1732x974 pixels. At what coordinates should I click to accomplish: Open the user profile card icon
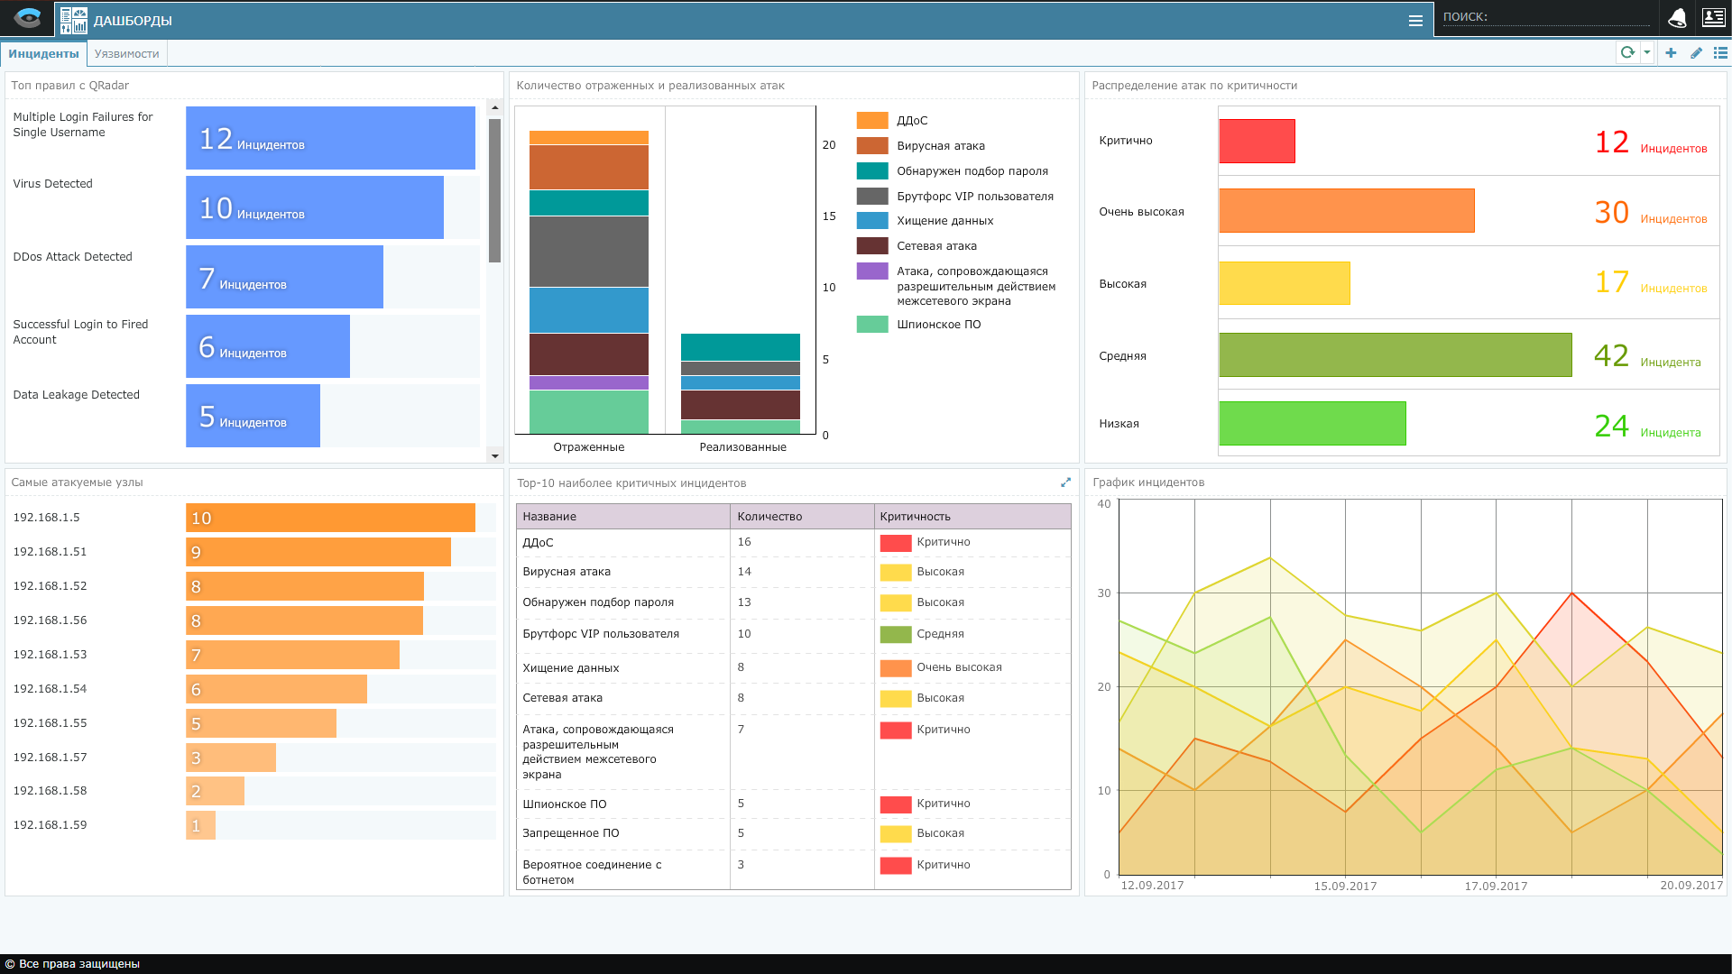1713,18
